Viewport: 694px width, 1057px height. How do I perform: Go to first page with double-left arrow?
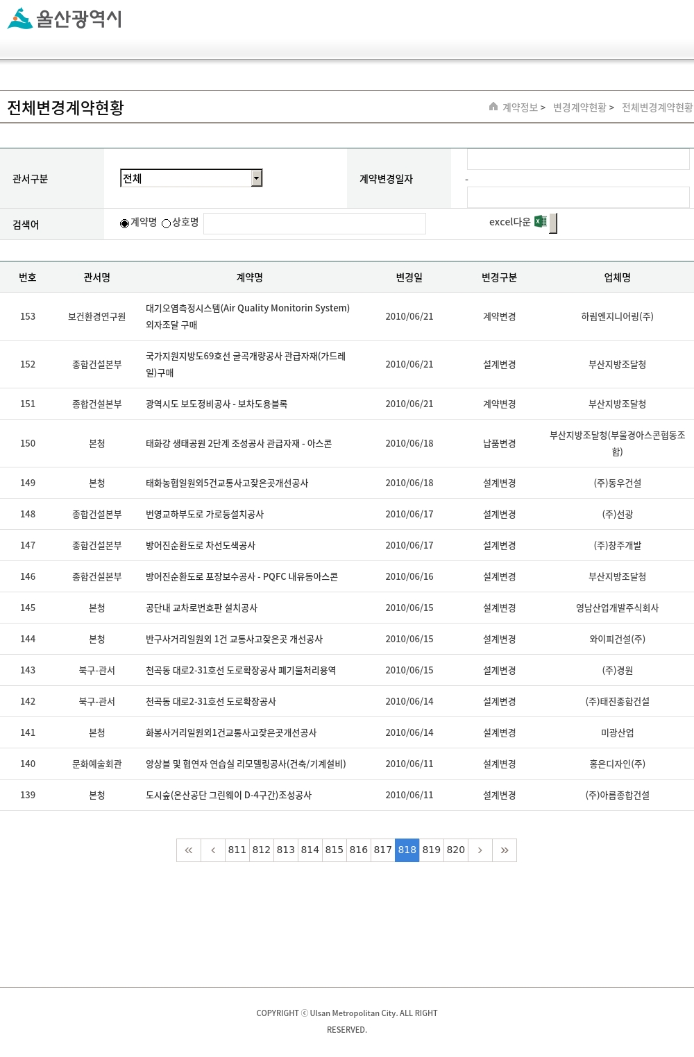coord(189,850)
